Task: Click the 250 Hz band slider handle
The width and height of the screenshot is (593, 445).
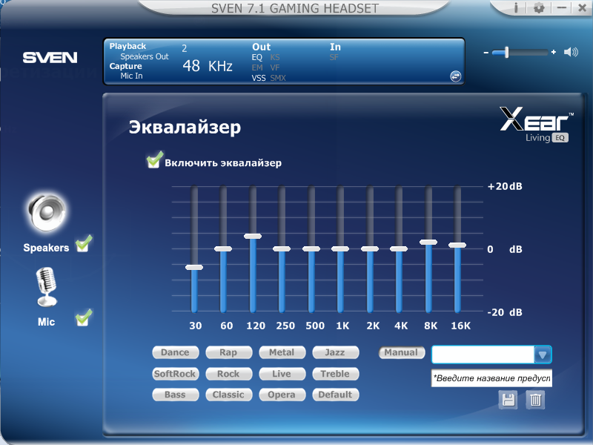Action: [282, 248]
